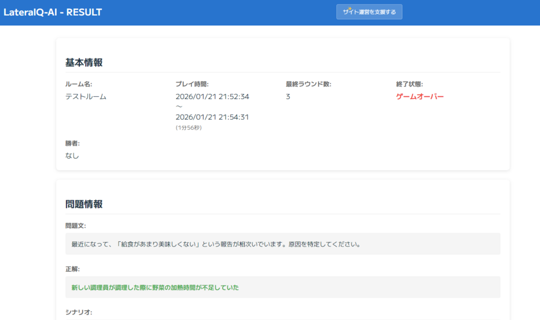Click the final round count value 3
The width and height of the screenshot is (540, 320).
288,97
